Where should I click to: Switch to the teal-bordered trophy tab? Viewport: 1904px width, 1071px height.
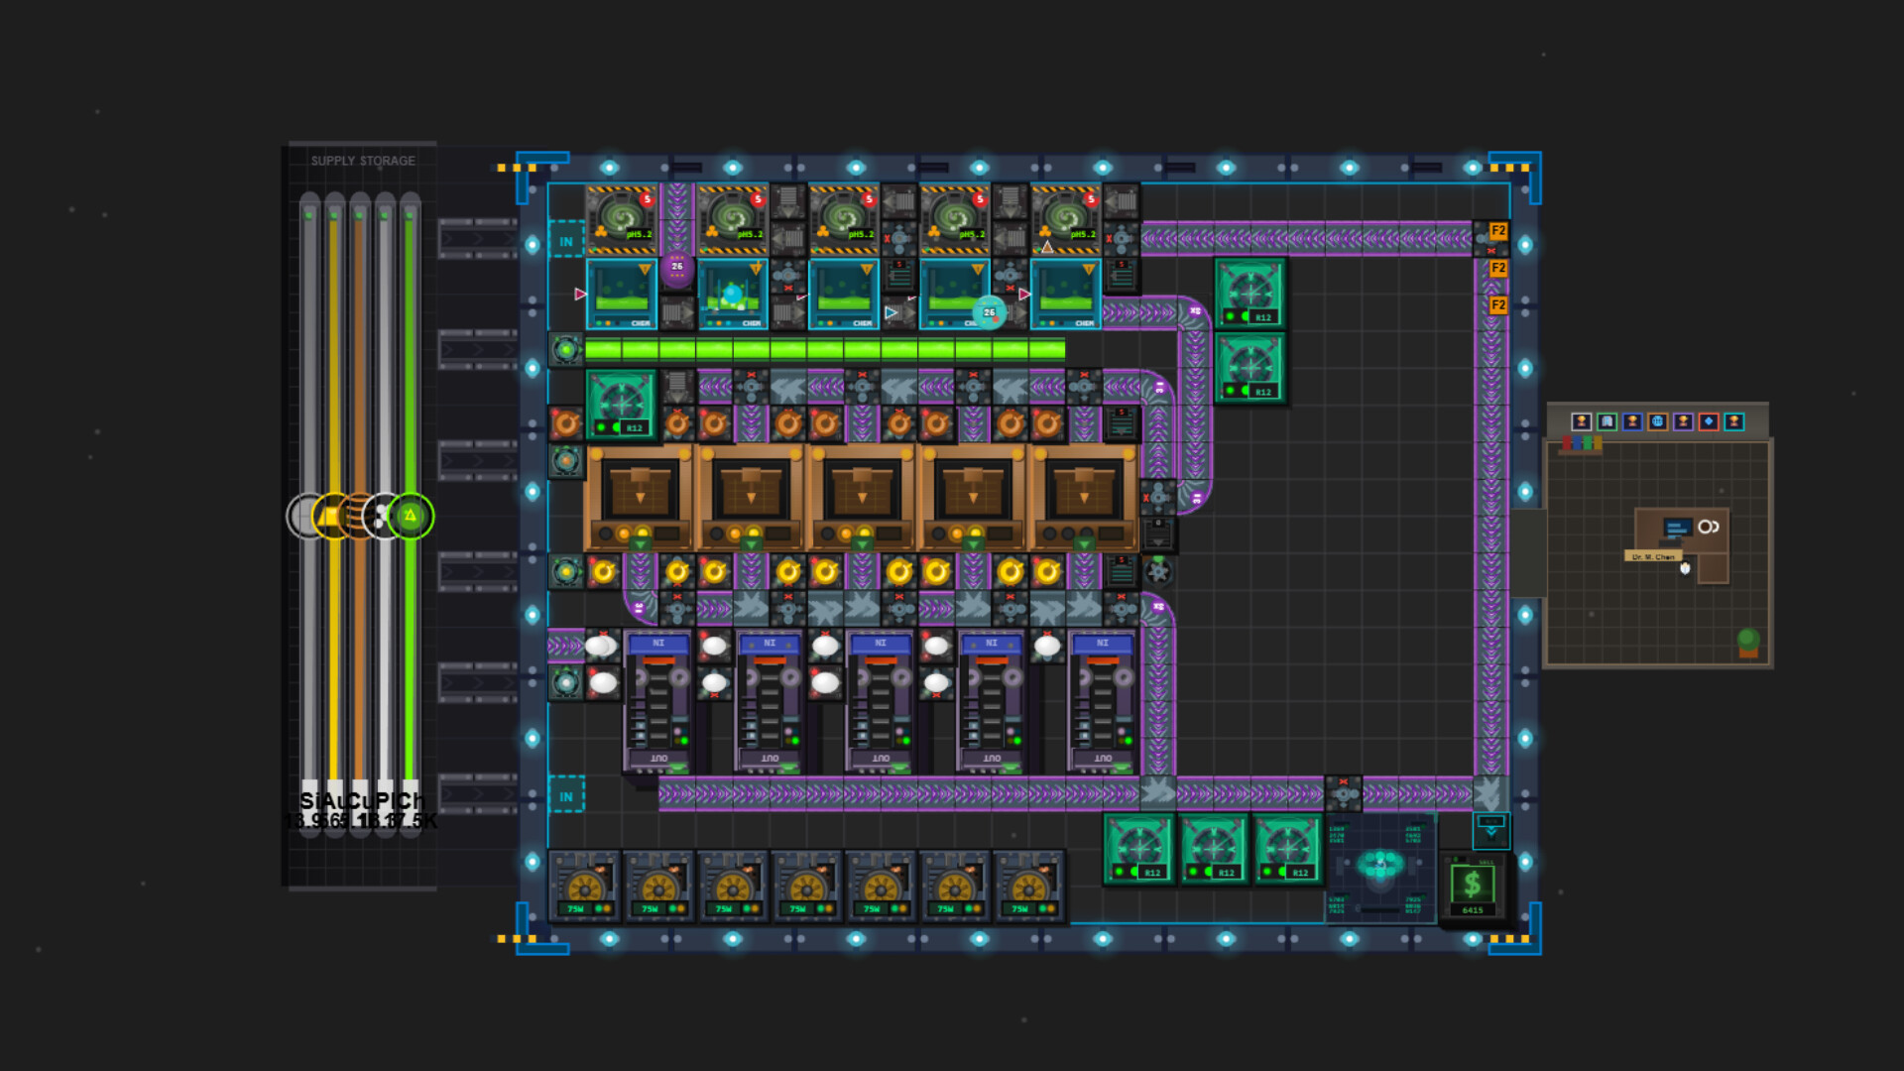pyautogui.click(x=1733, y=421)
